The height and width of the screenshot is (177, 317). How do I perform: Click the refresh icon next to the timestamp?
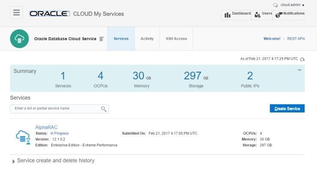(x=302, y=59)
